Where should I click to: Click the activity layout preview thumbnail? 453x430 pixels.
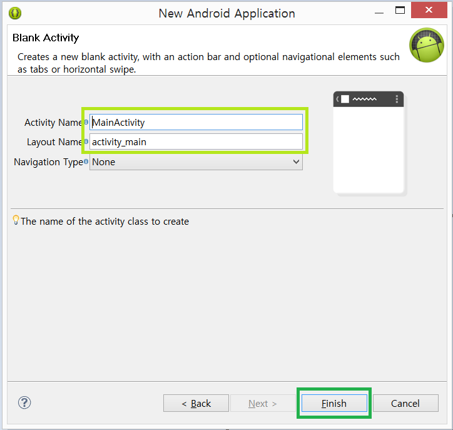tap(369, 142)
